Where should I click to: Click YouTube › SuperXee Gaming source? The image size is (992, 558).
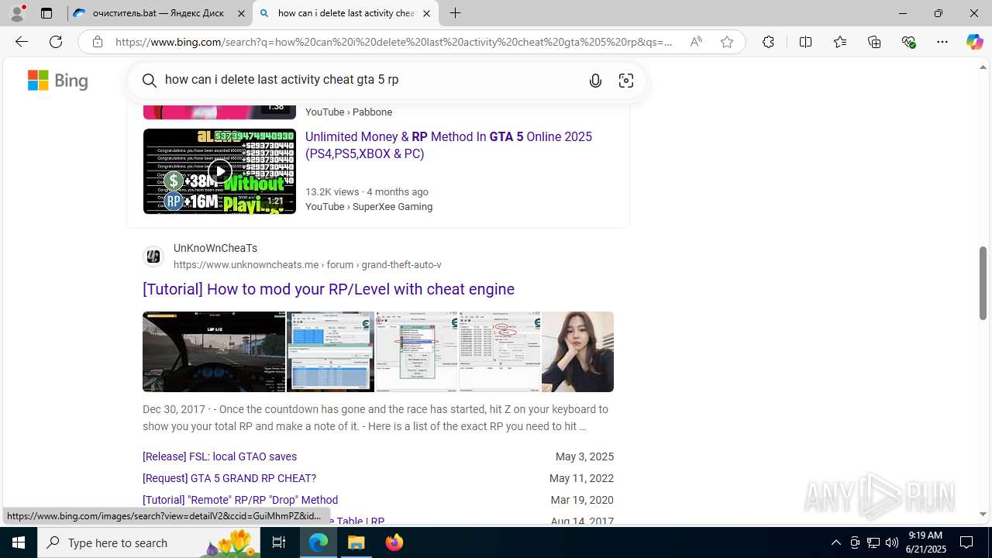pos(369,206)
